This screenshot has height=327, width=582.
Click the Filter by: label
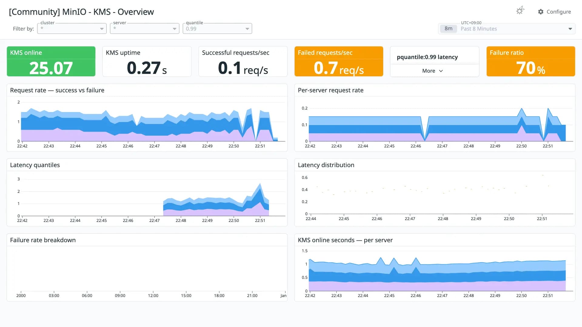tap(23, 29)
